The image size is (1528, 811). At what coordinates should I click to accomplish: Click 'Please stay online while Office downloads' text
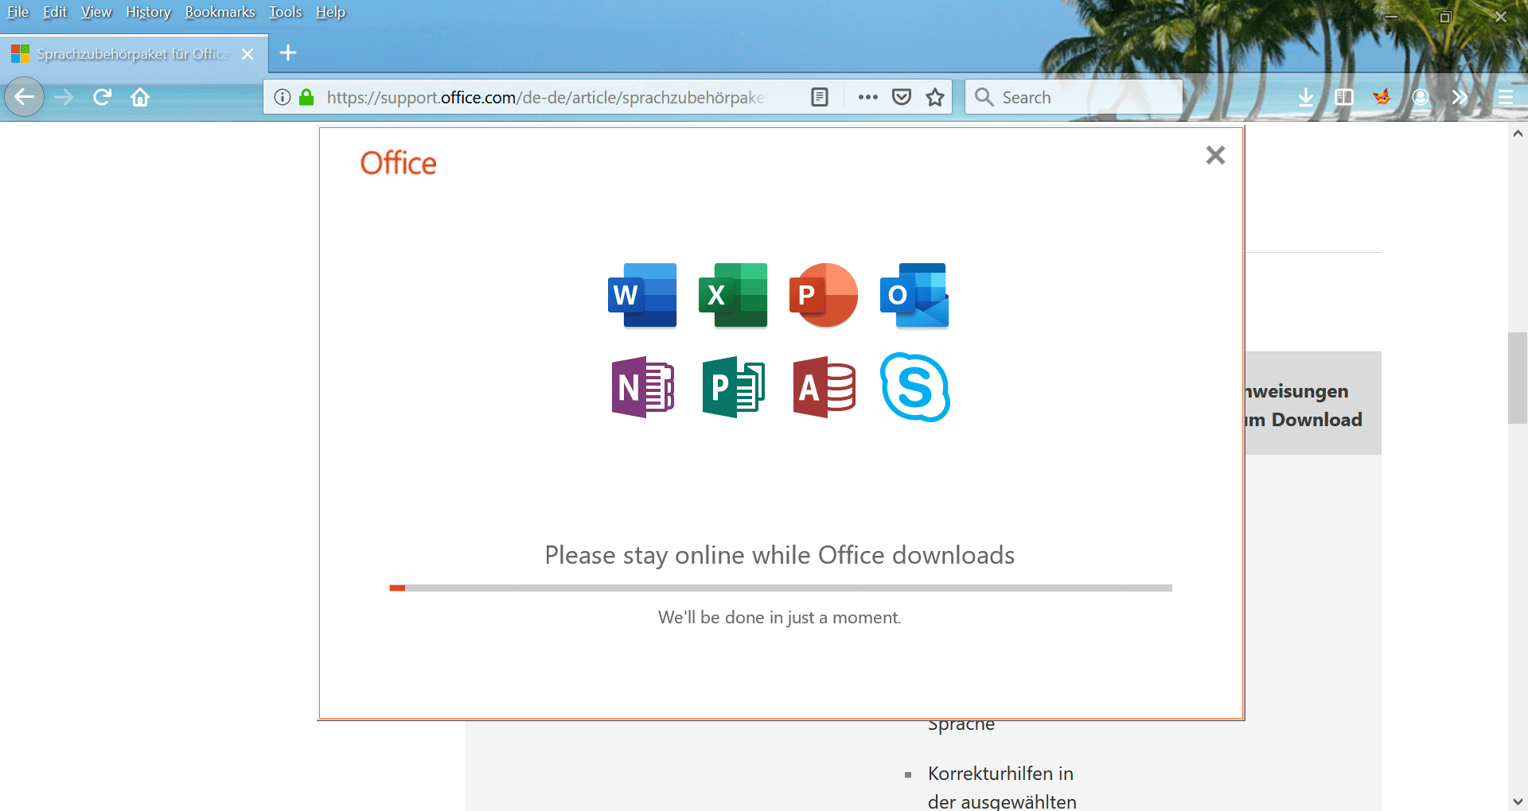(780, 555)
